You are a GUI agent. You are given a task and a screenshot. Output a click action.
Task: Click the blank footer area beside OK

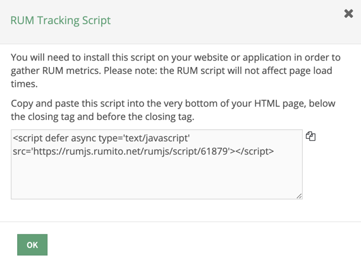tap(202, 245)
